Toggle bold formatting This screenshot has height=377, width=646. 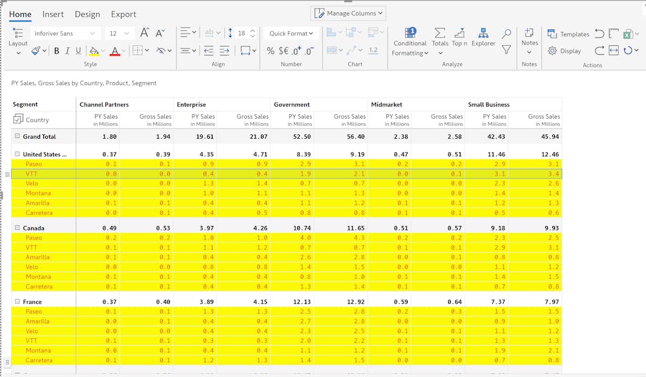pos(56,51)
